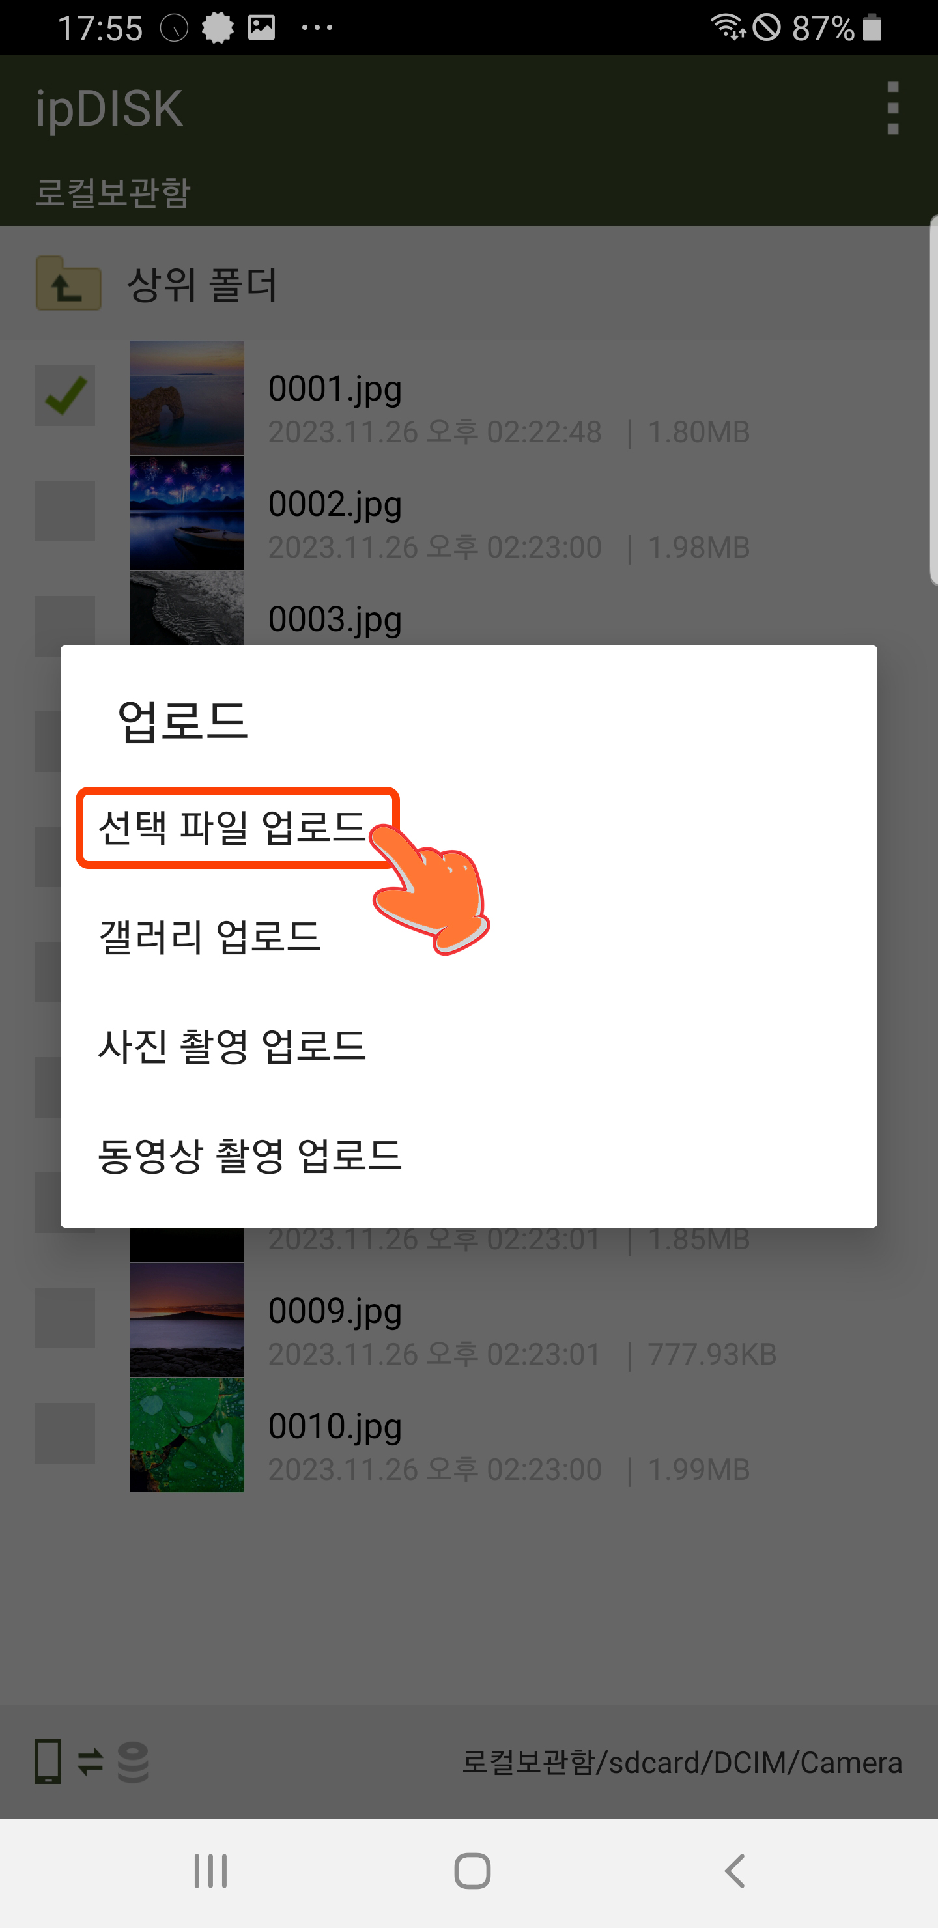This screenshot has height=1928, width=938.
Task: Check the 0009.jpg checkbox
Action: (x=64, y=1318)
